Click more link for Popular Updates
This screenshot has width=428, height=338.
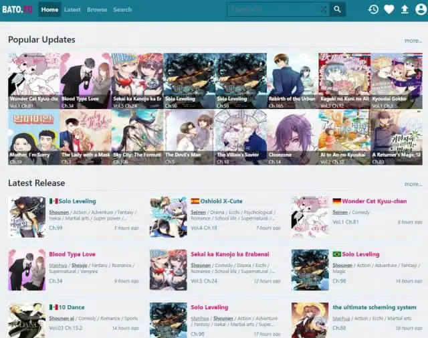[x=413, y=41]
